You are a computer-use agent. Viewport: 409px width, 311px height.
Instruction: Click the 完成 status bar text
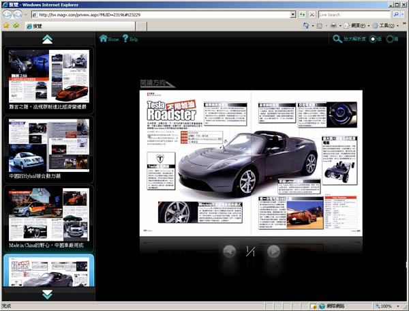click(6, 306)
